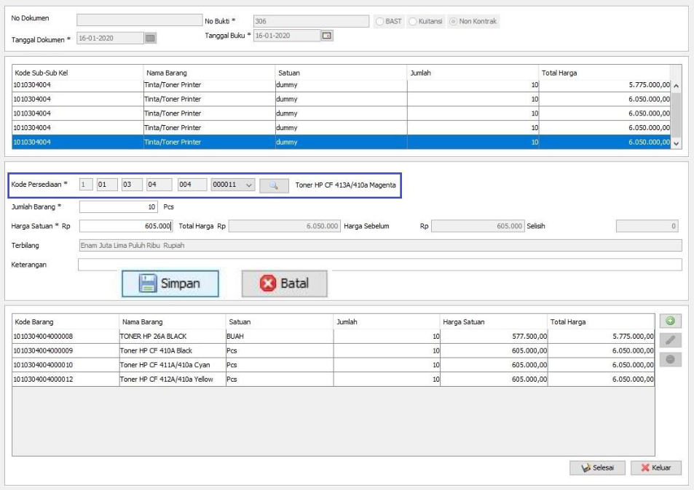
Task: Expand the 000011 kode persediaan dropdown
Action: click(250, 185)
